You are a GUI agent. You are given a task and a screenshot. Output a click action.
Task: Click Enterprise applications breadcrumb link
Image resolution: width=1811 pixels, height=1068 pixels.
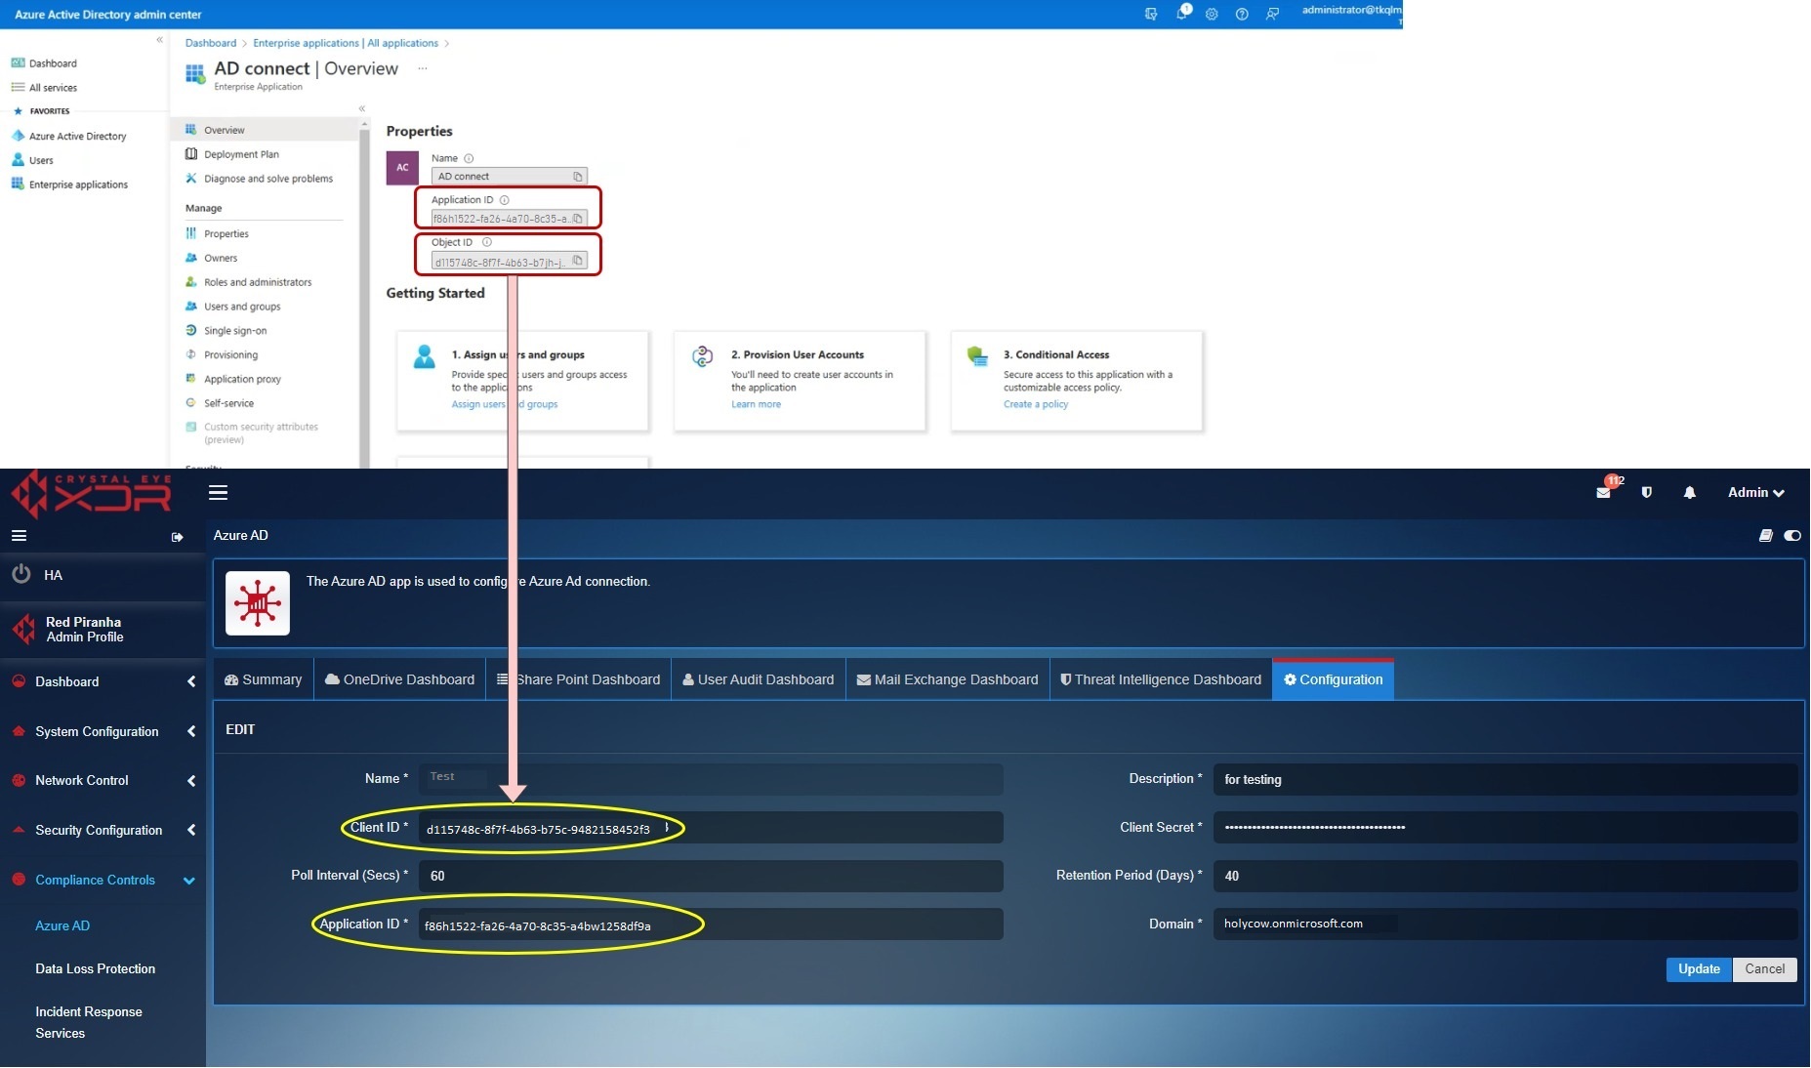click(x=346, y=43)
